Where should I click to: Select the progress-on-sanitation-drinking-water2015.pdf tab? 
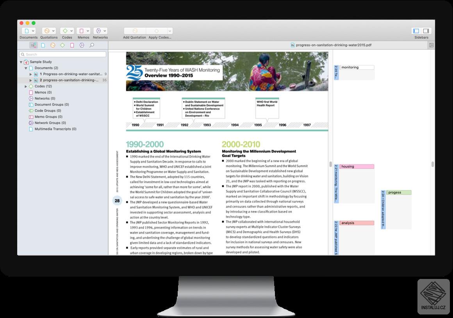click(x=331, y=45)
